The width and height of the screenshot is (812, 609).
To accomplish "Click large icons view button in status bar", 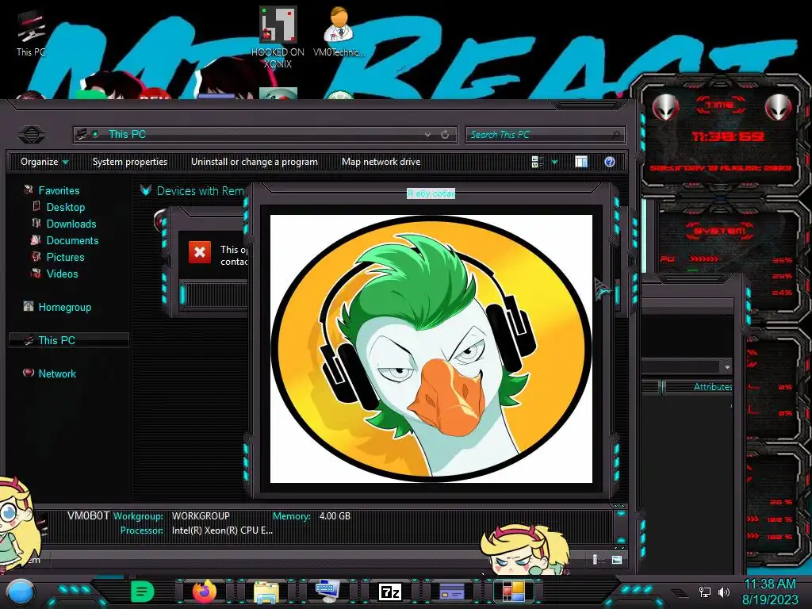I will pyautogui.click(x=617, y=560).
